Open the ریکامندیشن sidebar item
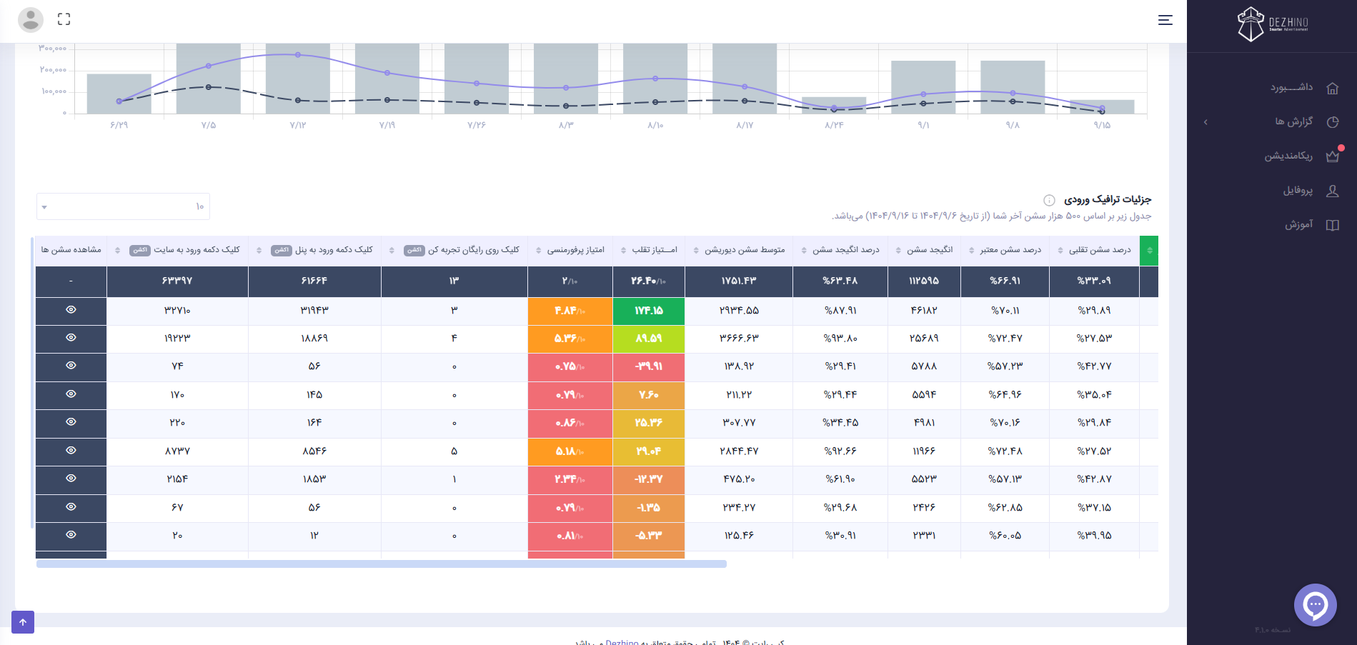 [x=1272, y=156]
